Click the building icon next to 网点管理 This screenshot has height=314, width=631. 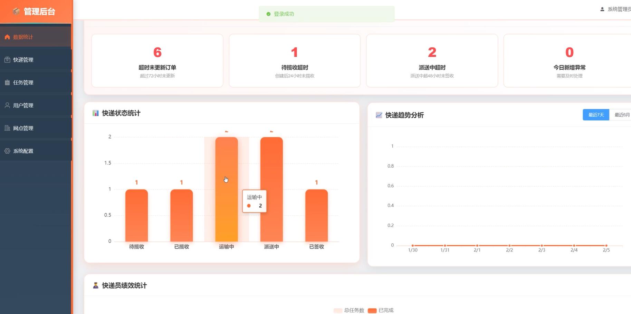coord(7,128)
